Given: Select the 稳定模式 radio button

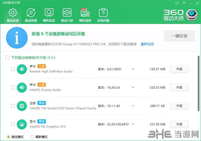Looking at the screenshot, I should 8,137.
